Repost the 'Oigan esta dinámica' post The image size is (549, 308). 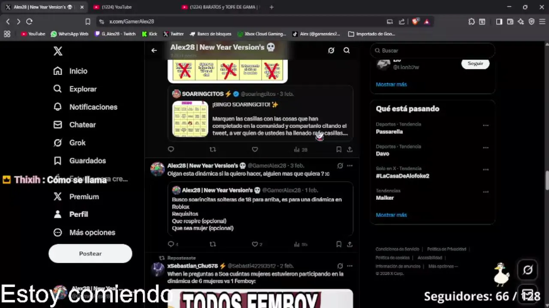click(212, 244)
